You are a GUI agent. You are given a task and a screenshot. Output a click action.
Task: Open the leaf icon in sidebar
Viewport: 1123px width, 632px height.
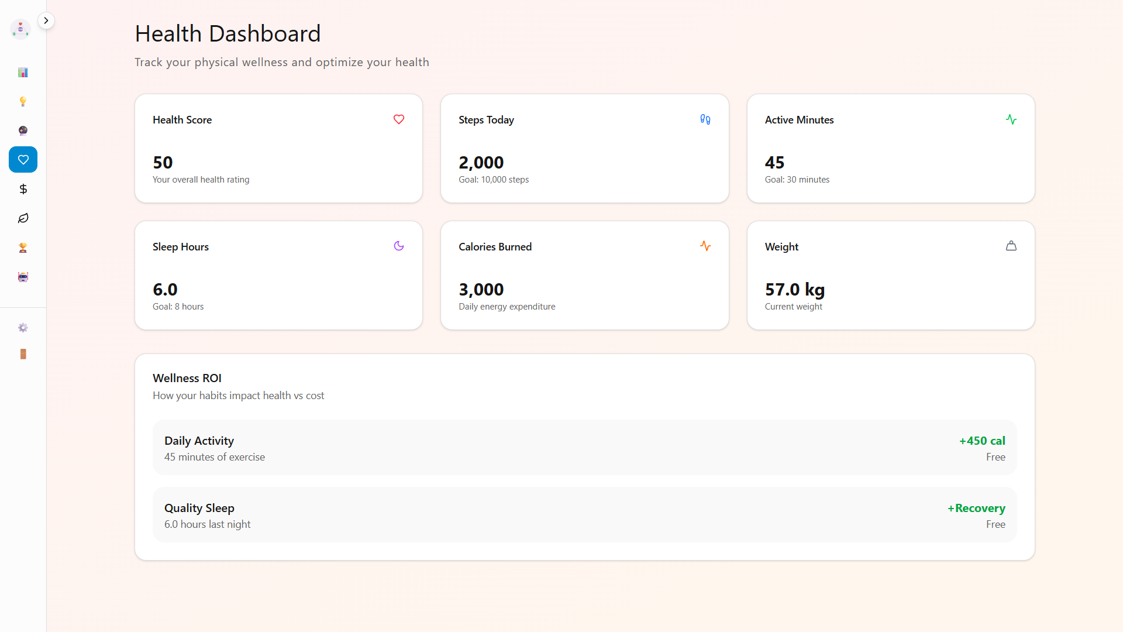(x=23, y=218)
